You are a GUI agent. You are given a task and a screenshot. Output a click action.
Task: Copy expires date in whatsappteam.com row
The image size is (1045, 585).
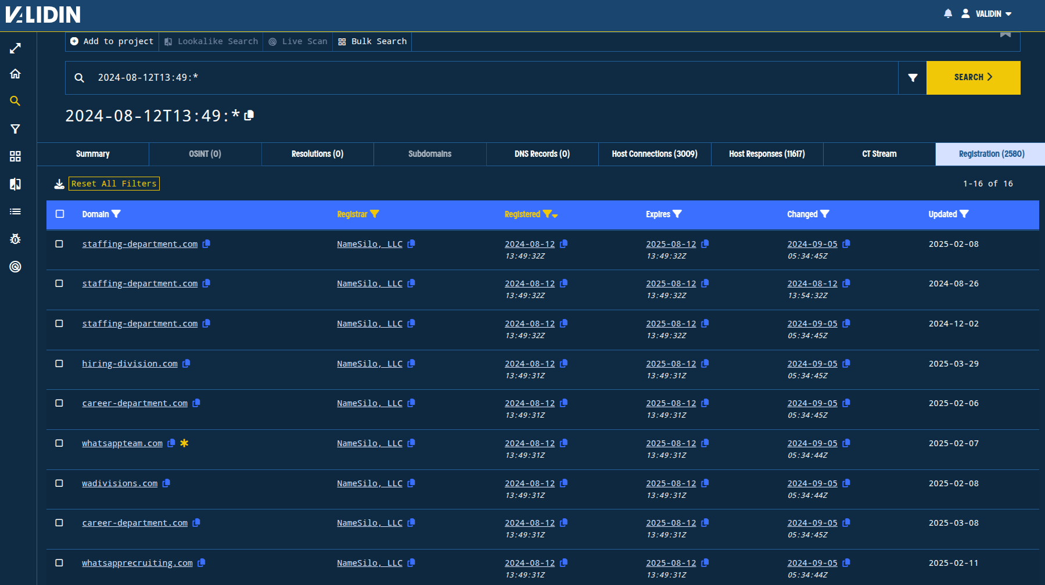[705, 443]
